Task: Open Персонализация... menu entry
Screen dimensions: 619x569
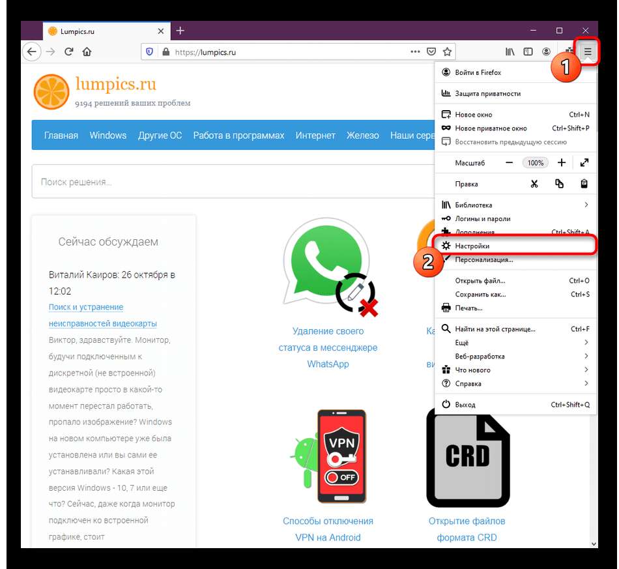Action: (515, 259)
